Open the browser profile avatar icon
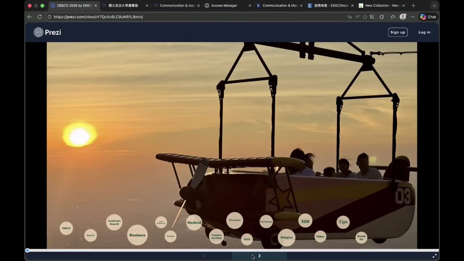This screenshot has height=261, width=464. point(402,17)
